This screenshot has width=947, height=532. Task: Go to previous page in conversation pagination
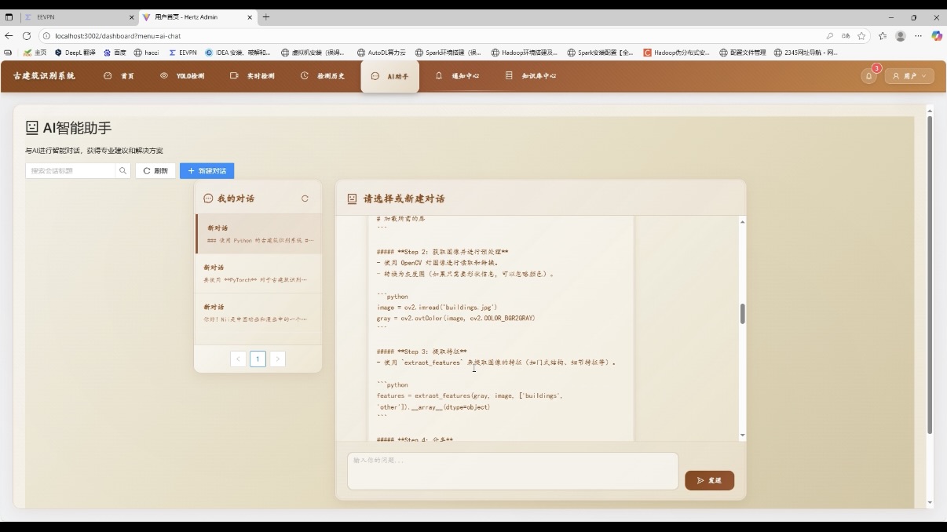(x=239, y=359)
